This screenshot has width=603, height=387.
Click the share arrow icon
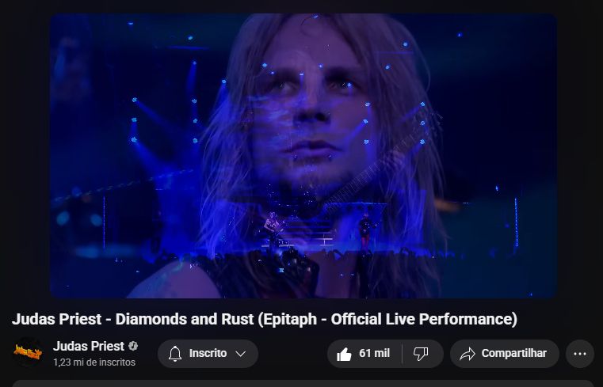pos(468,354)
